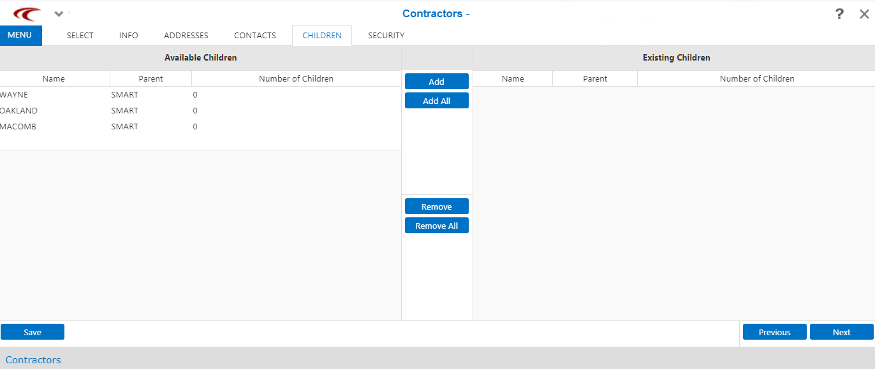Screen dimensions: 875x369
Task: Switch to the CONTACTS tab
Action: [x=255, y=36]
